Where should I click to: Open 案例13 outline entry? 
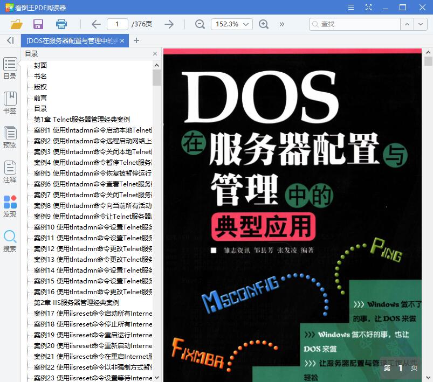93,259
